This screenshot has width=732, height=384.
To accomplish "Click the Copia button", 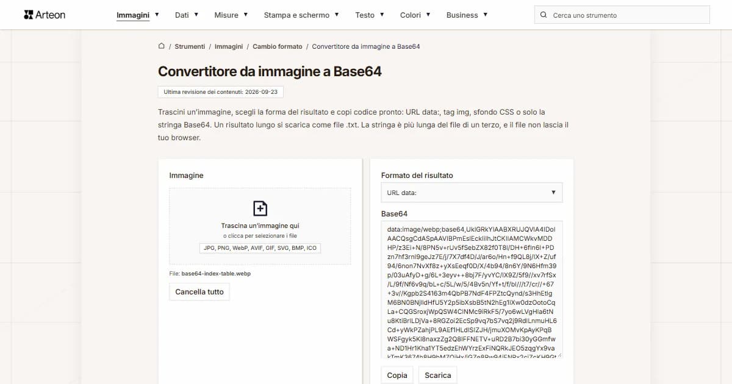I will pos(397,375).
